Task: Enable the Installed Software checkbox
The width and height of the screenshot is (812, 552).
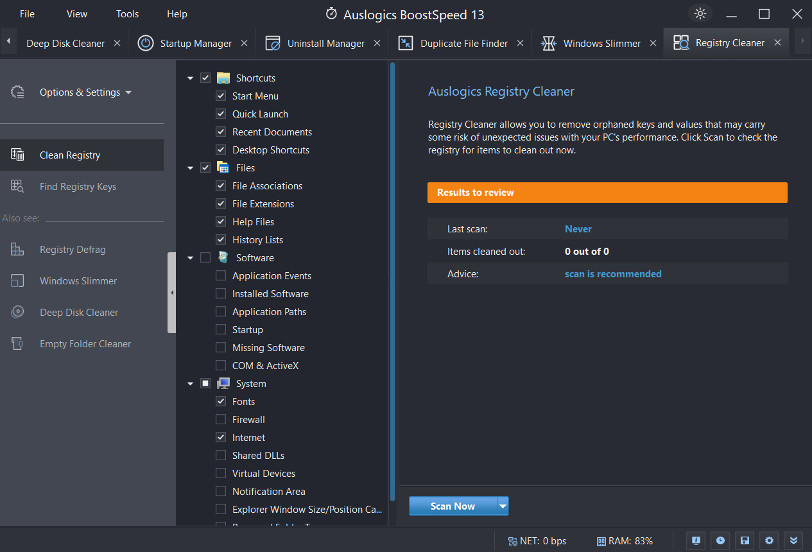Action: [221, 293]
